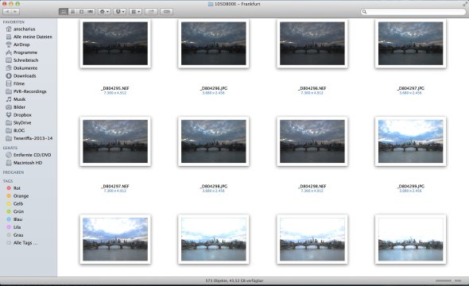469x286 pixels.
Task: Go back with the left arrow button
Action: (7, 12)
